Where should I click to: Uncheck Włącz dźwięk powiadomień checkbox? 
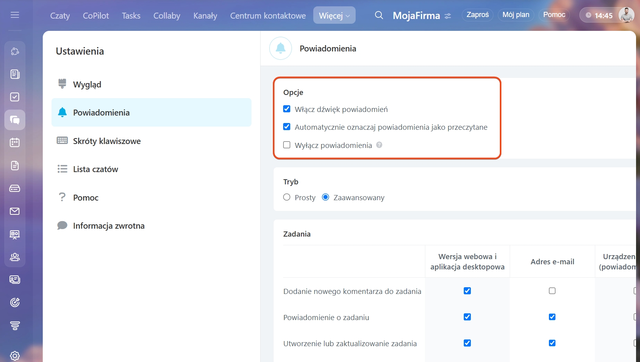click(287, 109)
